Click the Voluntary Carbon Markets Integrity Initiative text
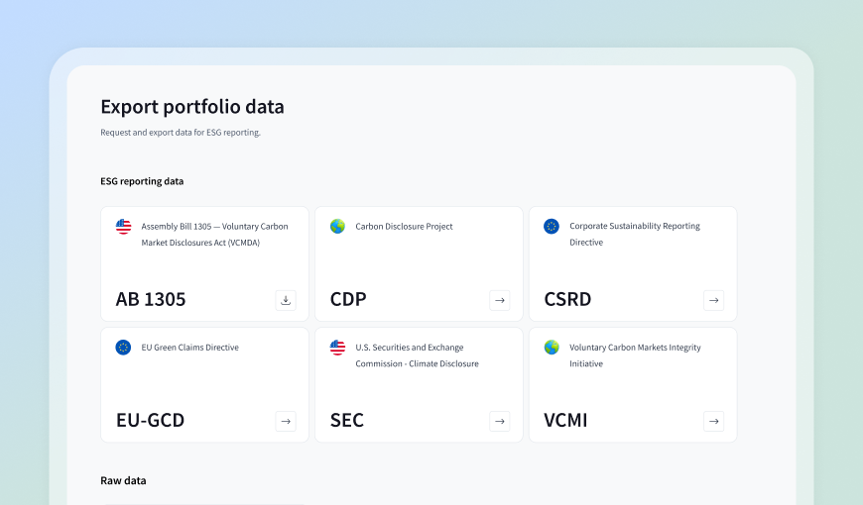 click(x=635, y=355)
